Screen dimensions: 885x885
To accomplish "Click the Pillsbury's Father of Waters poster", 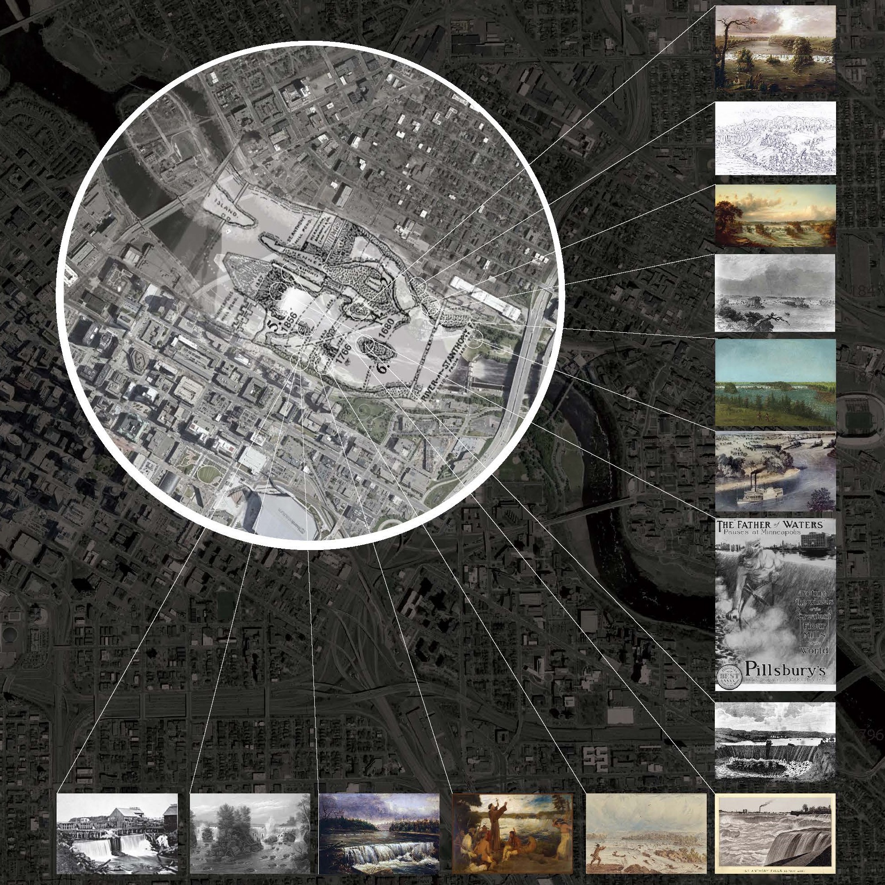I will coord(775,604).
